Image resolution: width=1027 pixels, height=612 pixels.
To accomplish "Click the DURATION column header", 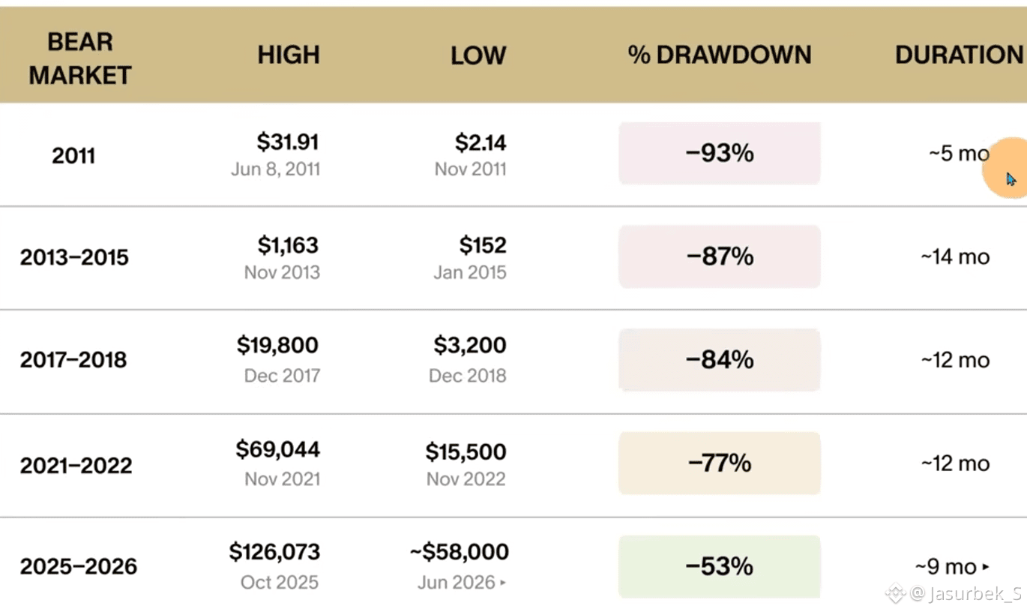I will pos(960,55).
